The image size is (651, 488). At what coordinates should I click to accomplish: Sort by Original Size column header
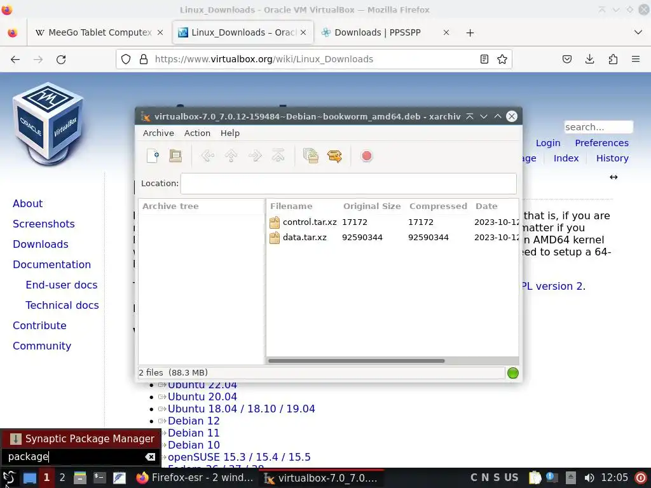(x=372, y=207)
